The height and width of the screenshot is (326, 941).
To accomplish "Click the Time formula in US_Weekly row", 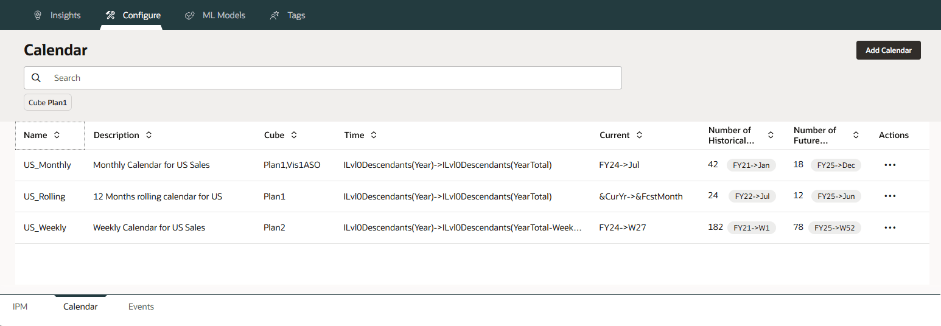I will (x=463, y=227).
